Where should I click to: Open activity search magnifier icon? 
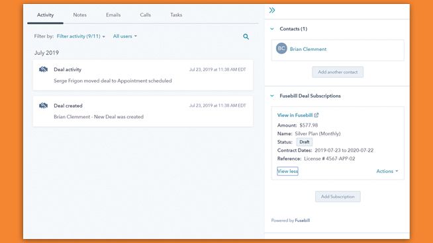[x=246, y=36]
